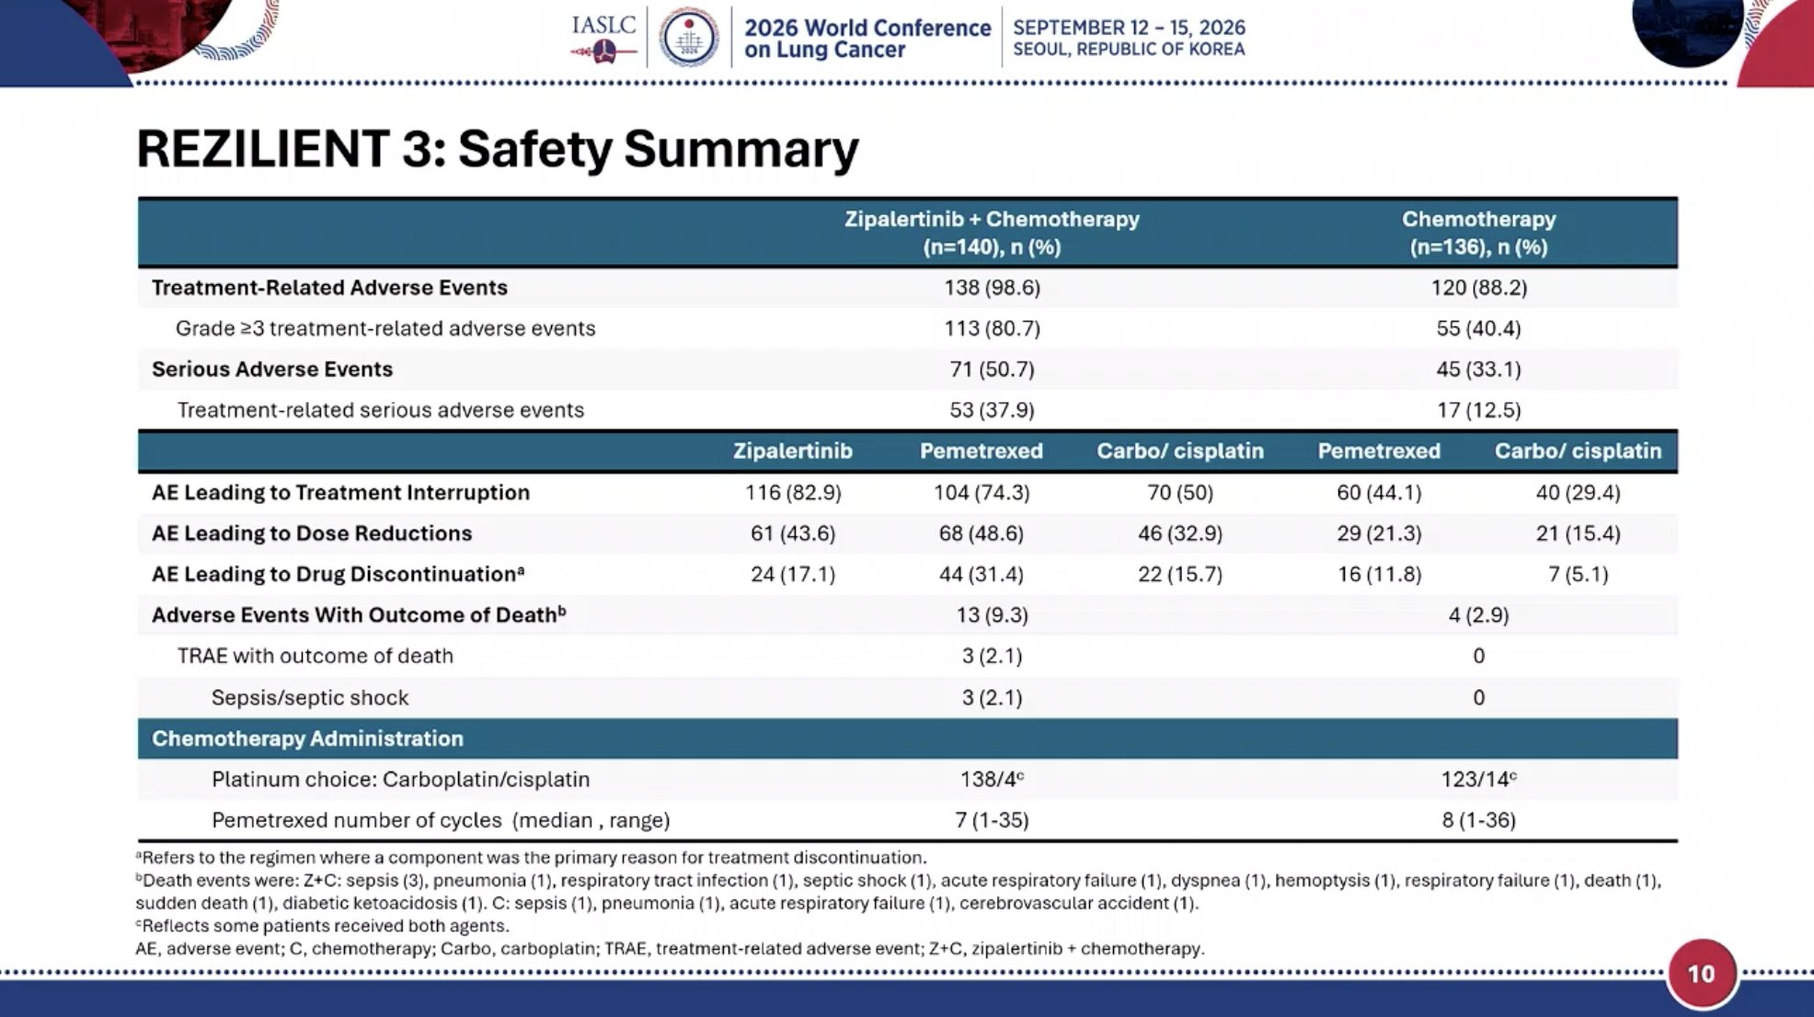Click the value "8 (1-36)"
This screenshot has height=1017, width=1814.
pyautogui.click(x=1478, y=820)
